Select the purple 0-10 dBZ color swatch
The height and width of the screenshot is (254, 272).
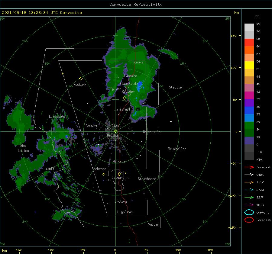click(249, 141)
